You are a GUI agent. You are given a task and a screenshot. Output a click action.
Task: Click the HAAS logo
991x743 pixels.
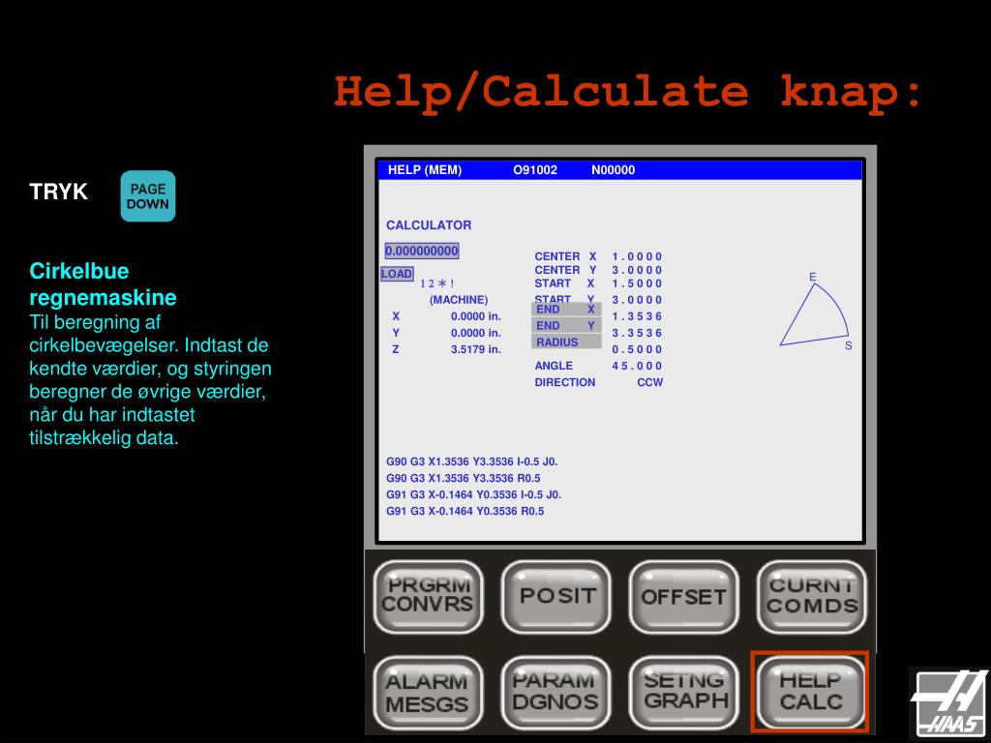[949, 703]
